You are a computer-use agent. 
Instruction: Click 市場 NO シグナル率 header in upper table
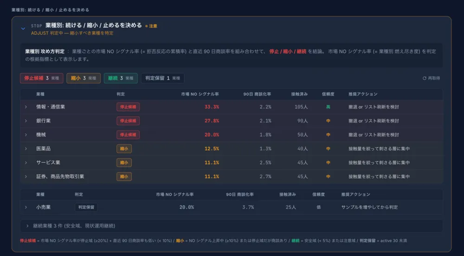pos(200,94)
